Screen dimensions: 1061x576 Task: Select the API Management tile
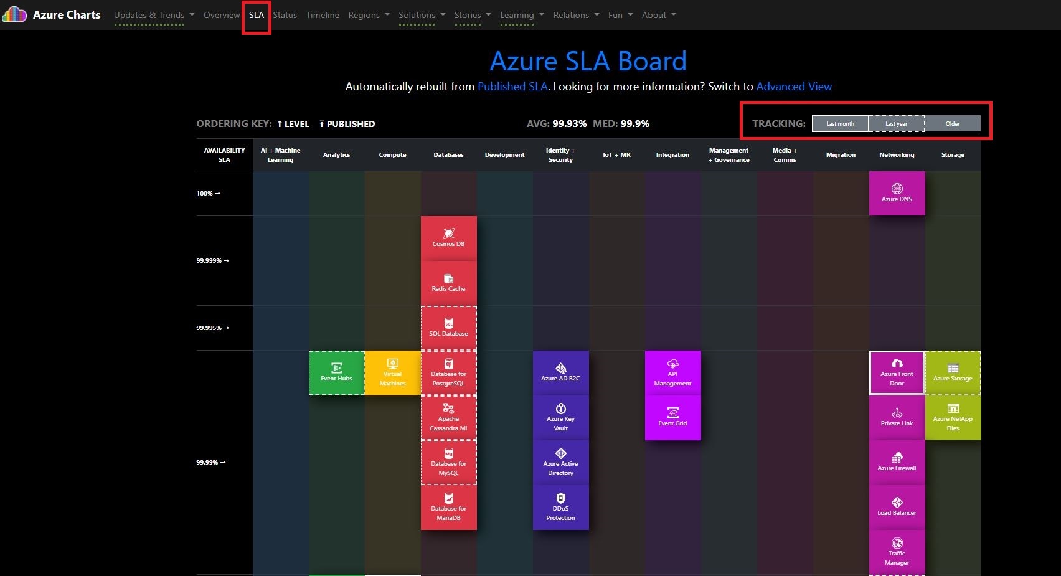[672, 372]
